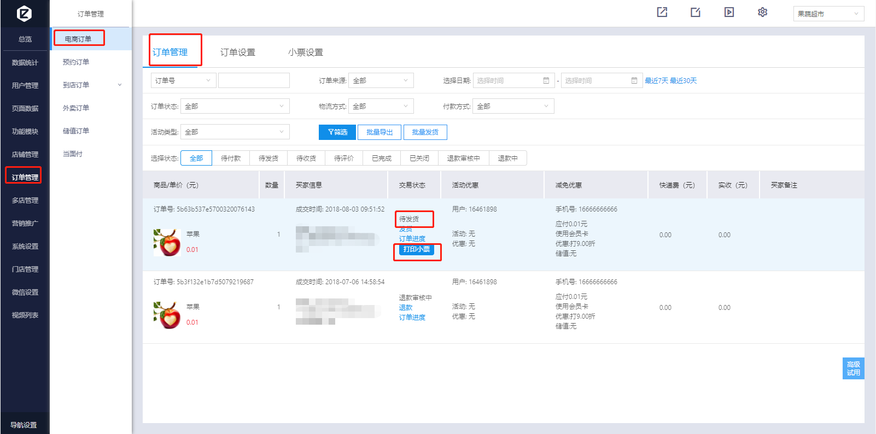Select the 待收货 status filter
Image resolution: width=876 pixels, height=434 pixels.
pyautogui.click(x=306, y=158)
